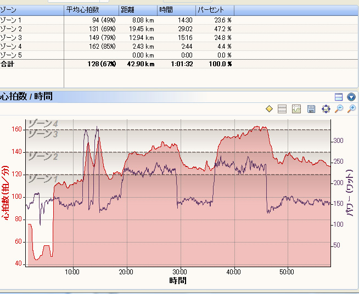Click the fit-chart-to-window arrows icon
359x294 pixels.
[x=326, y=109]
